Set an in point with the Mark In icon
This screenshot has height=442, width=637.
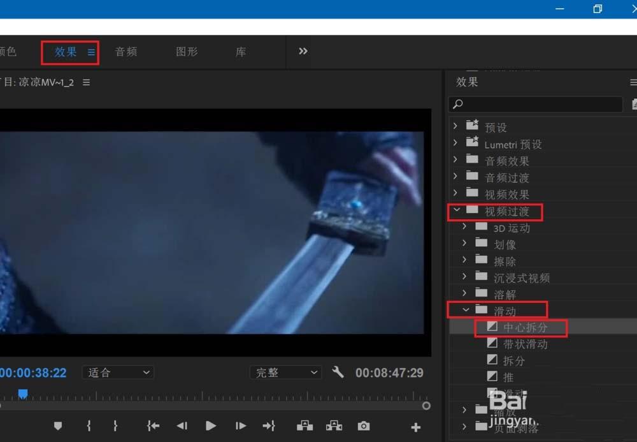89,427
